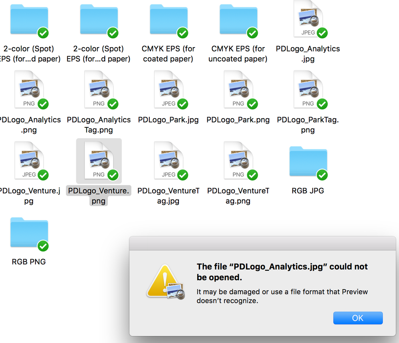
Task: Select the CMYK EPS coated paper folder
Action: [169, 19]
